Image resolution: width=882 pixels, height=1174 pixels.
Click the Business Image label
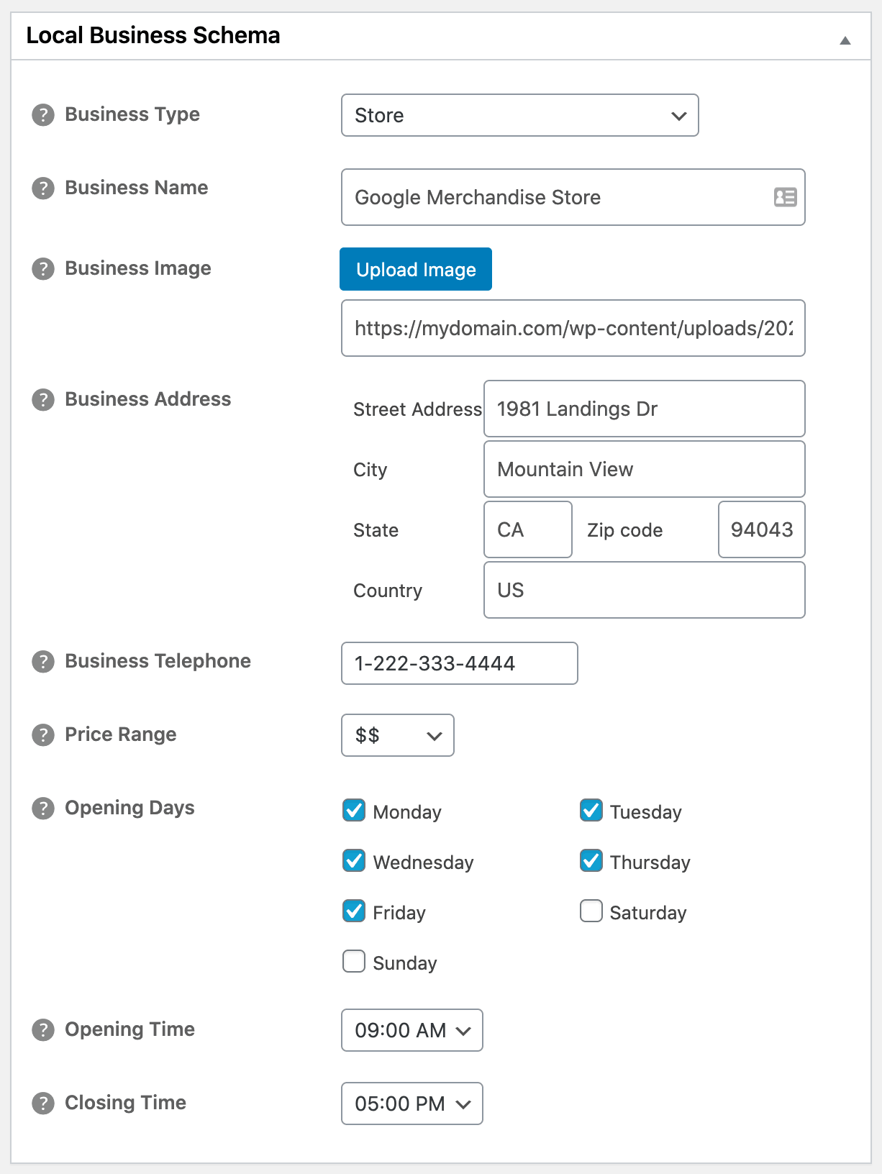tap(138, 268)
